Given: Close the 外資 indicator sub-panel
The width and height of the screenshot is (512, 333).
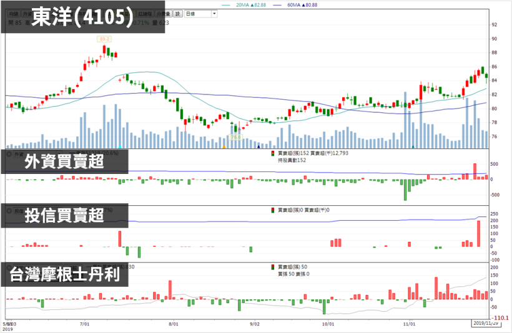Looking at the screenshot, I should pos(9,154).
